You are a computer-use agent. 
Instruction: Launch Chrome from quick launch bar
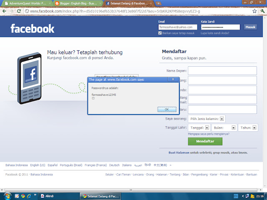pos(23,196)
